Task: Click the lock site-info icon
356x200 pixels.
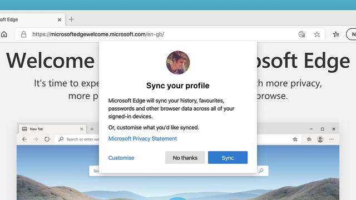Action: (23, 34)
